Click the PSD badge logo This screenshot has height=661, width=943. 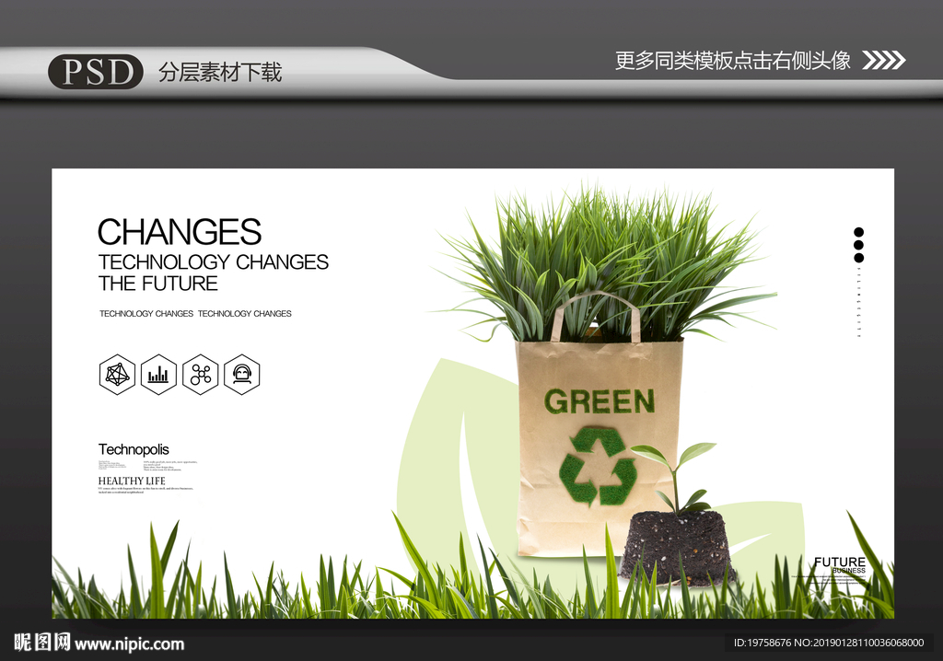point(96,72)
